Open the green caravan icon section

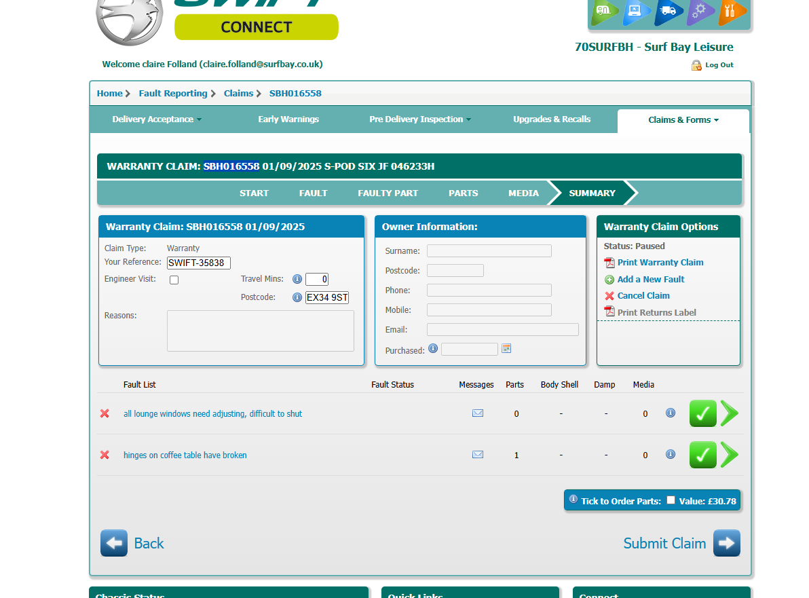tap(605, 12)
